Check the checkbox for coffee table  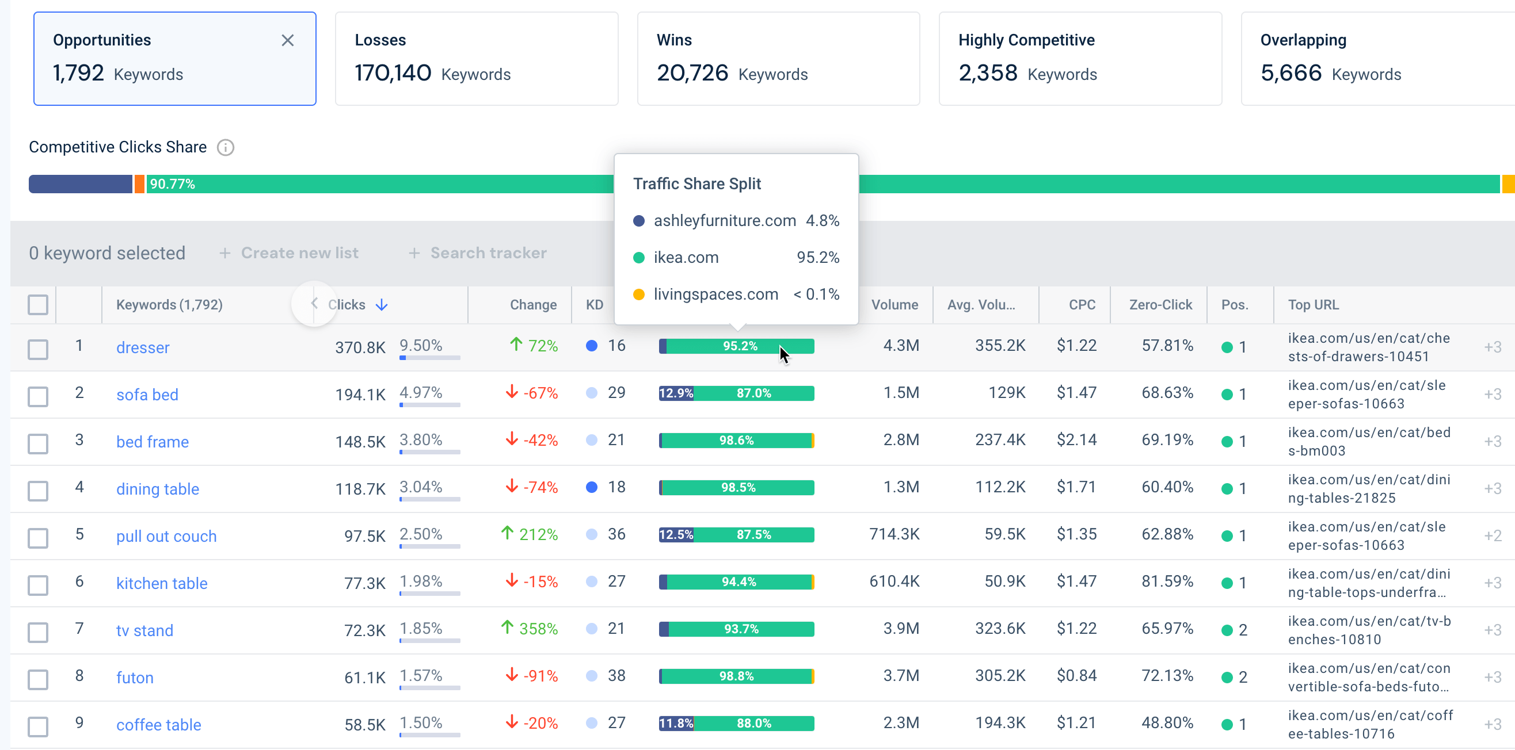pos(37,726)
